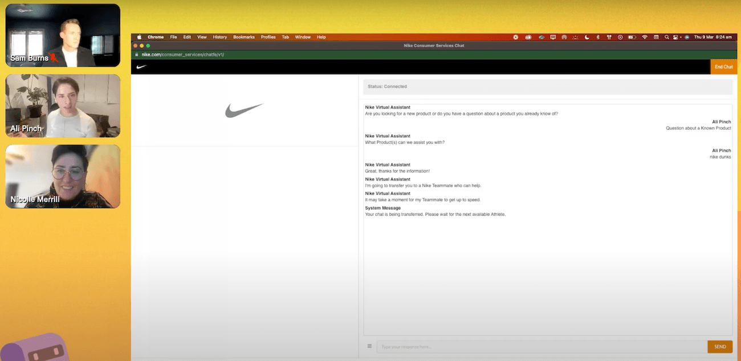Open the hamburger menu beside message box
The width and height of the screenshot is (741, 361).
369,346
